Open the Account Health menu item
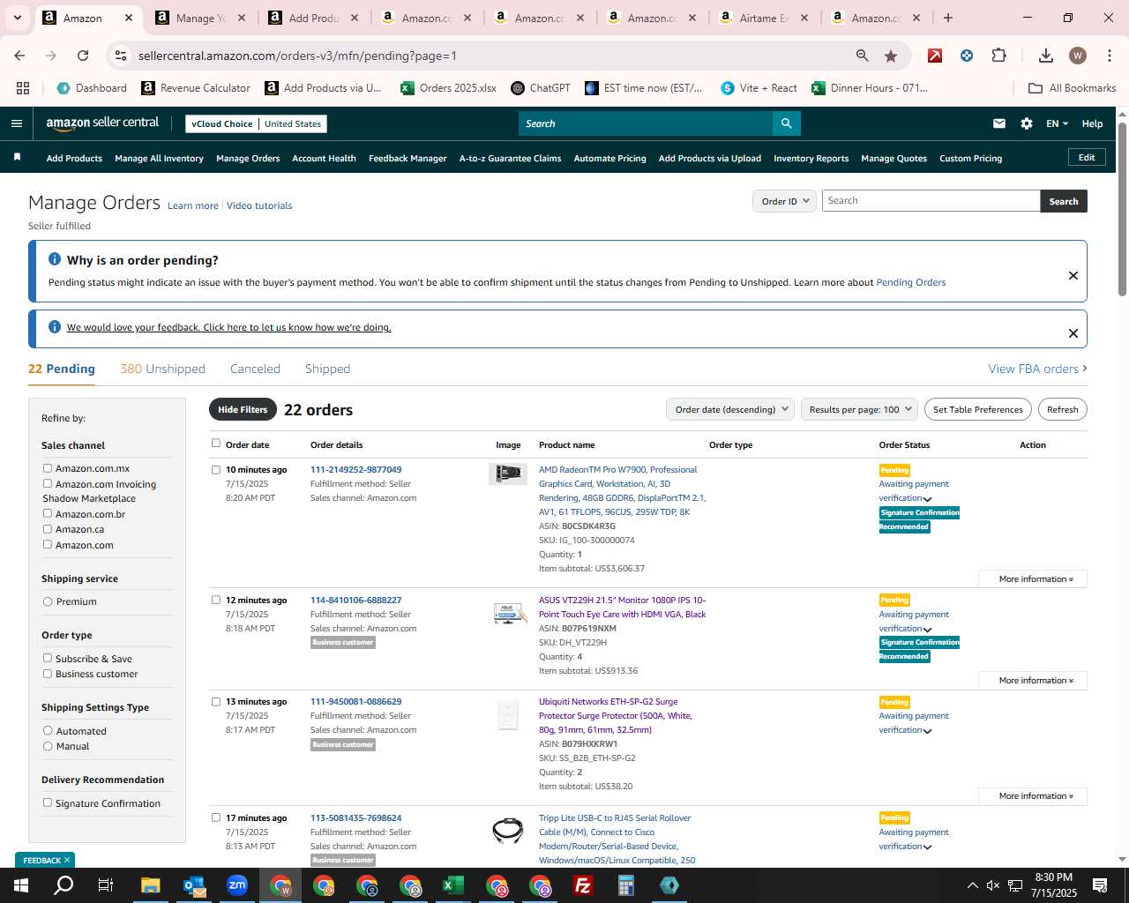The height and width of the screenshot is (903, 1129). [324, 158]
